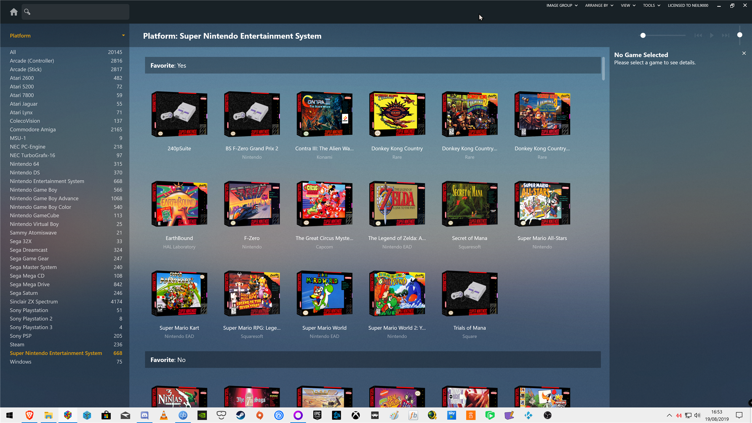Close the No Game Selected details panel

[x=744, y=53]
